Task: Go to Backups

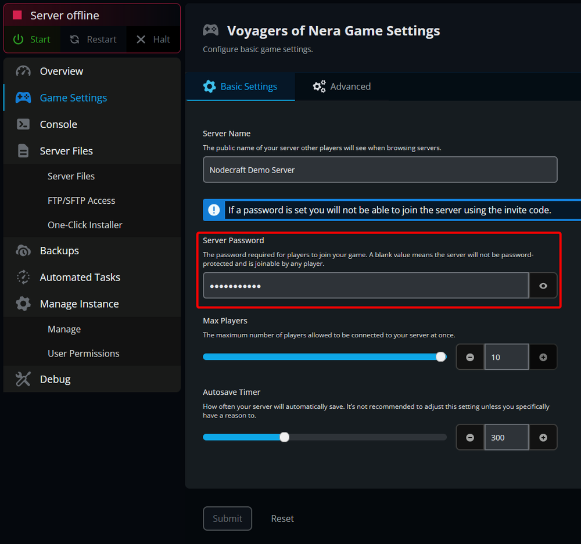Action: coord(92,251)
